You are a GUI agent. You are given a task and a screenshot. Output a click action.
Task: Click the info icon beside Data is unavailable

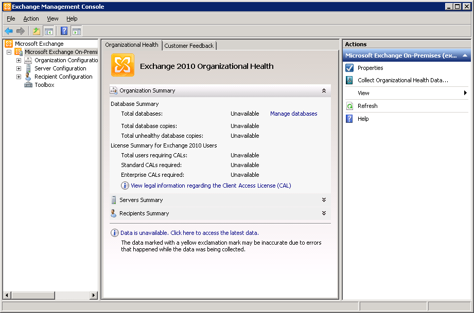coord(115,233)
